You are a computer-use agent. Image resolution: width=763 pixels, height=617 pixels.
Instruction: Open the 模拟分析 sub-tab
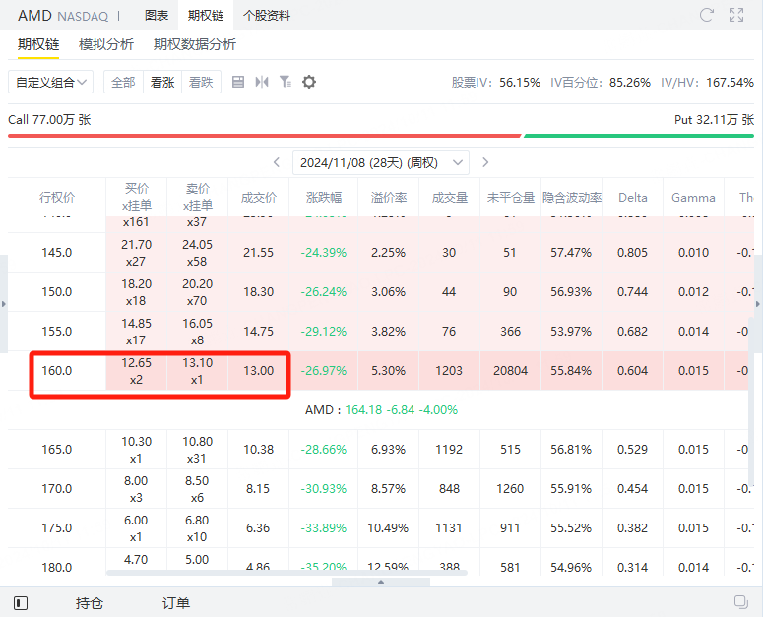[106, 44]
